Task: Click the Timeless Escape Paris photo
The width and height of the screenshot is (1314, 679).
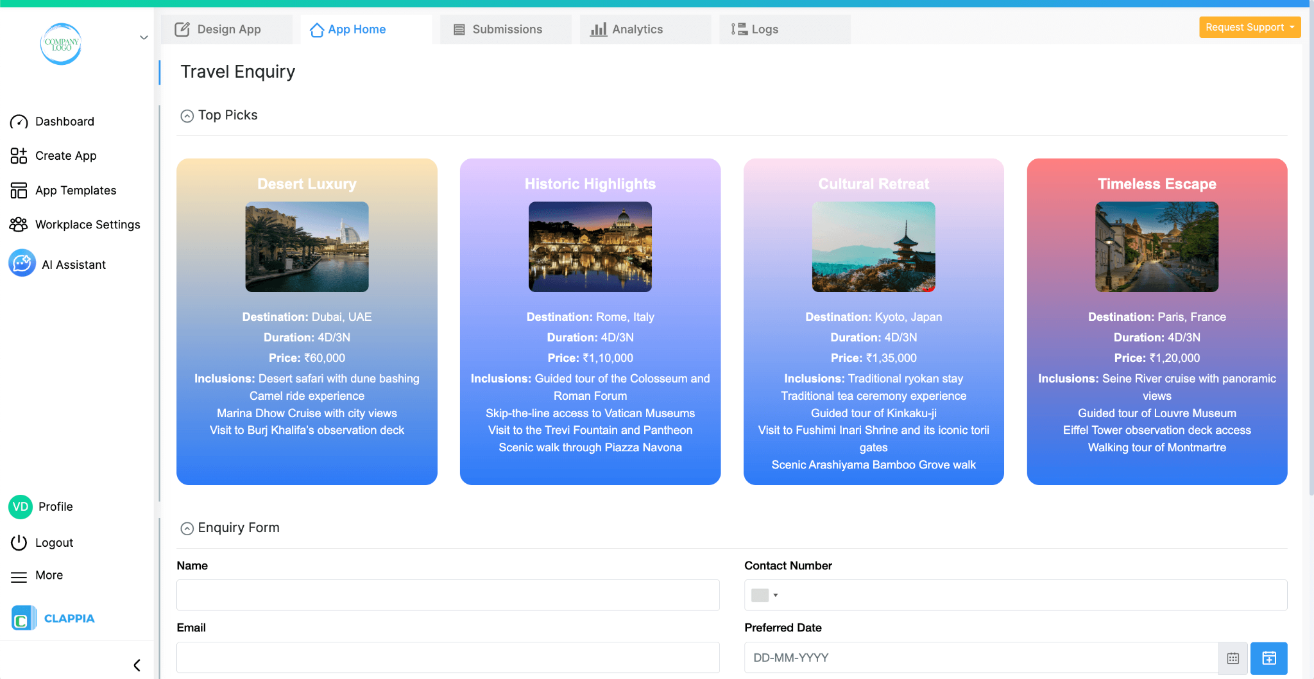Action: click(1157, 247)
